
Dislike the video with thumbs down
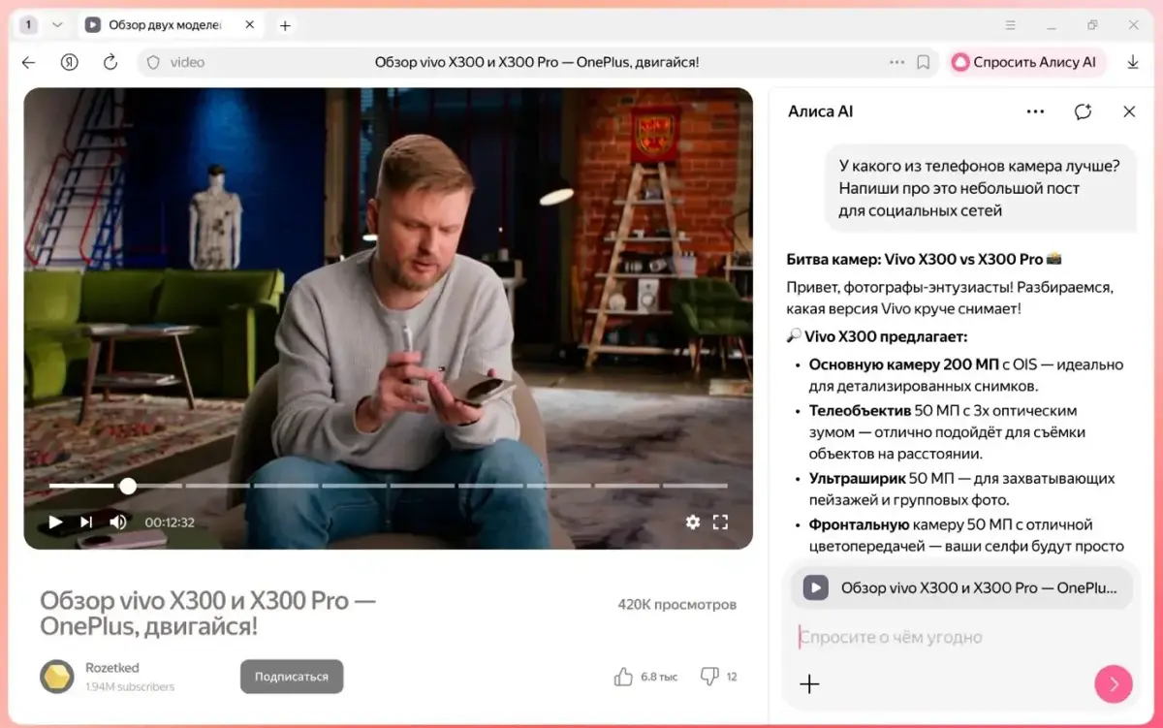pyautogui.click(x=709, y=677)
